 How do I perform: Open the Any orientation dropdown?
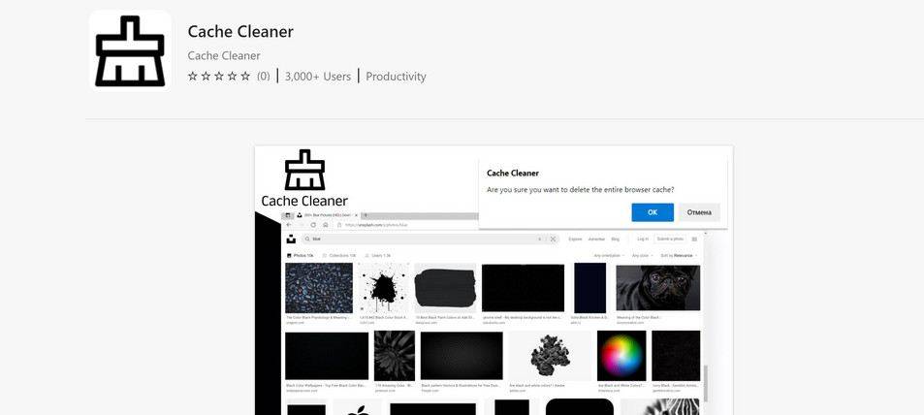point(609,256)
